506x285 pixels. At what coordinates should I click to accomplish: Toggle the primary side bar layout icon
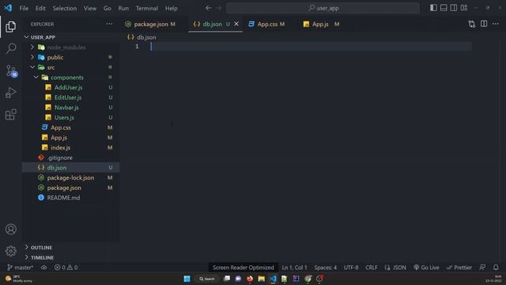click(x=433, y=8)
